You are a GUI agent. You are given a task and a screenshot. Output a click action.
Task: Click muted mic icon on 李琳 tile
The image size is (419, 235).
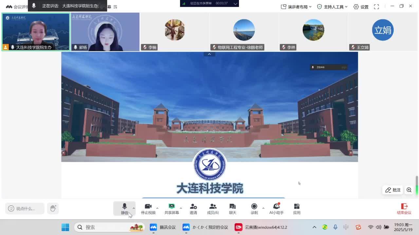coord(283,47)
